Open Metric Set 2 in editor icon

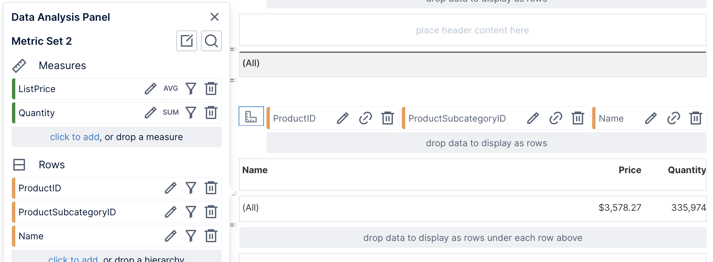[x=186, y=41]
